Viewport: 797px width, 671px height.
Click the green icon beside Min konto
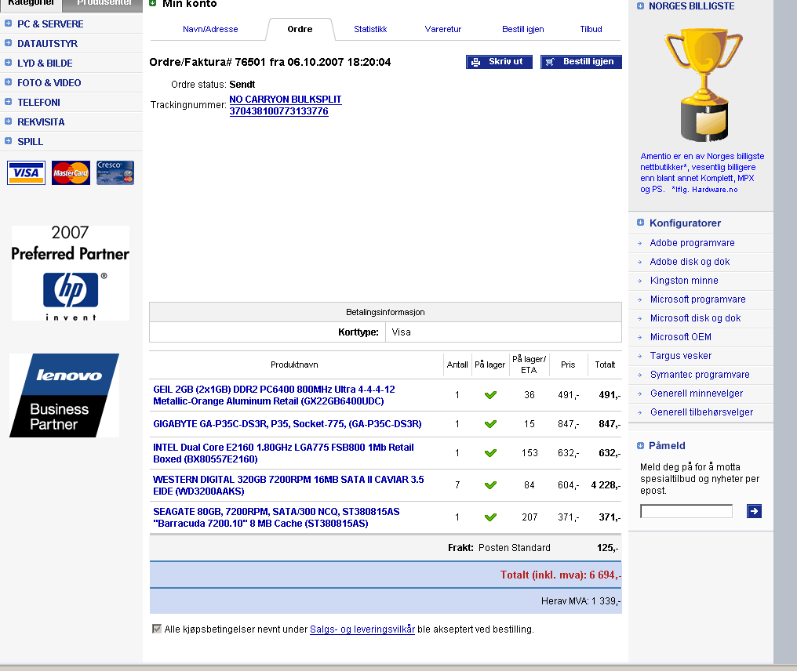(152, 3)
